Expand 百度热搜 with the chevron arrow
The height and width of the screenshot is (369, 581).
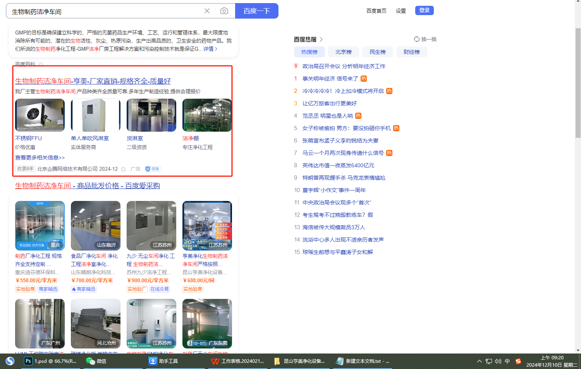pos(321,39)
